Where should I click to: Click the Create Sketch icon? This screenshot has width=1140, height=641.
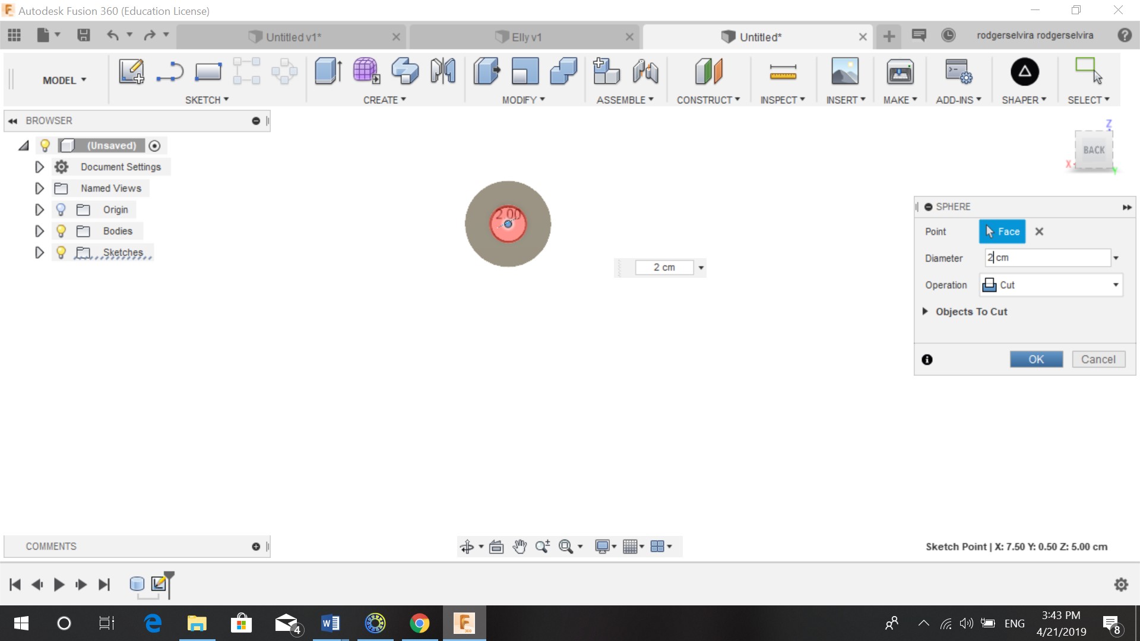tap(131, 71)
